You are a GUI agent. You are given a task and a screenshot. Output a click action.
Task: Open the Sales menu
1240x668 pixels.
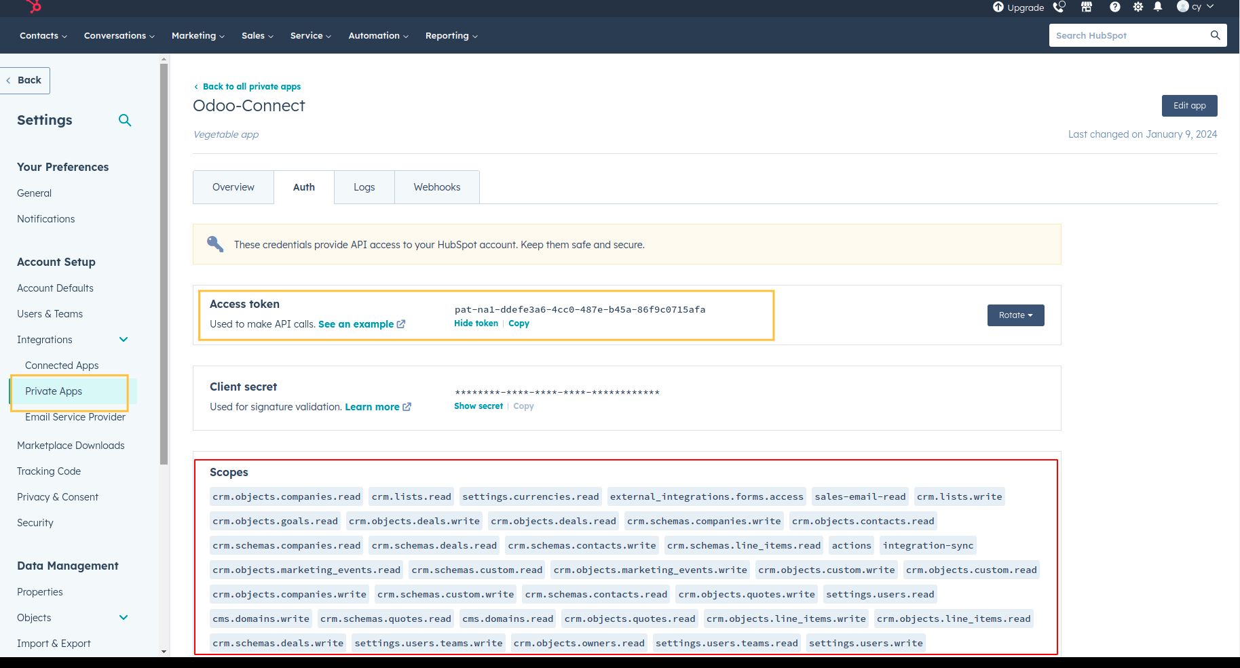click(x=257, y=36)
